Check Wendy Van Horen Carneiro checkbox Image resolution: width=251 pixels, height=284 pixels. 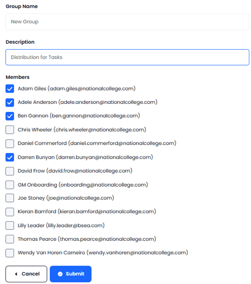tap(10, 253)
